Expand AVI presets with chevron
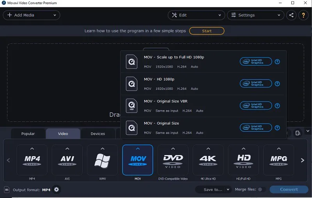 (x=67, y=149)
